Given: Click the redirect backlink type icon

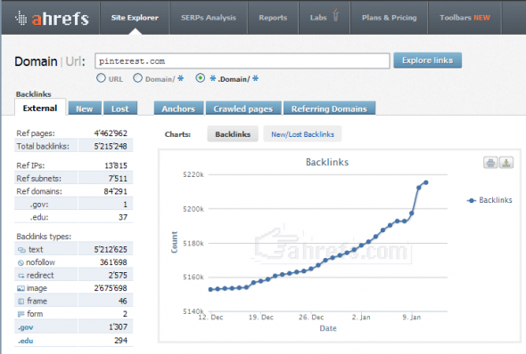Looking at the screenshot, I should coord(21,276).
